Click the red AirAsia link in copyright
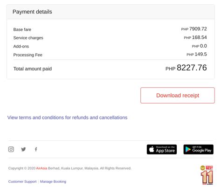The image size is (221, 188). [41, 168]
